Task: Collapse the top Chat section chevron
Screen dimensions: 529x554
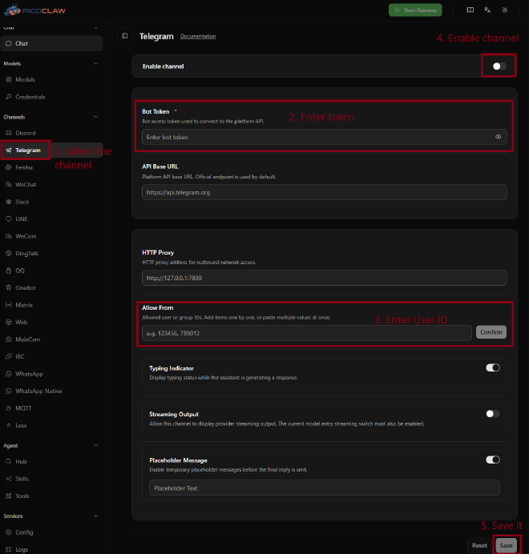Action: tap(96, 27)
